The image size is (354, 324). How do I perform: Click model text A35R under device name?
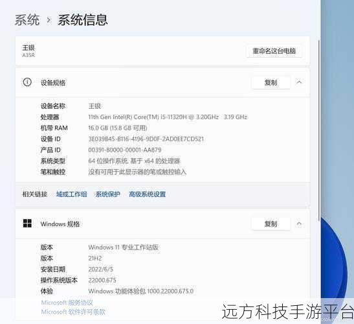28,55
